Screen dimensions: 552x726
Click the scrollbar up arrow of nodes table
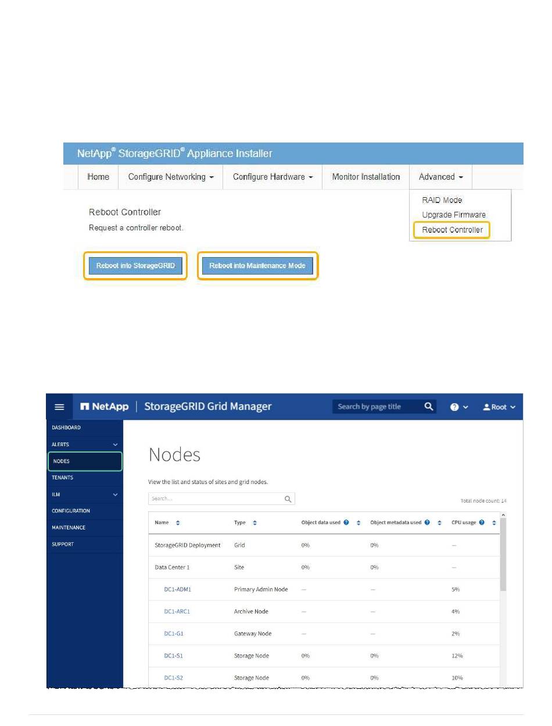[x=503, y=515]
